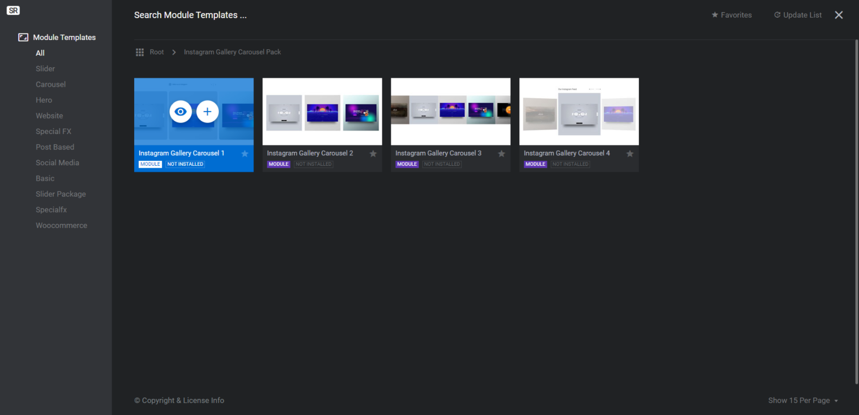Filter templates by Slider category
Viewport: 859px width, 415px height.
point(45,69)
